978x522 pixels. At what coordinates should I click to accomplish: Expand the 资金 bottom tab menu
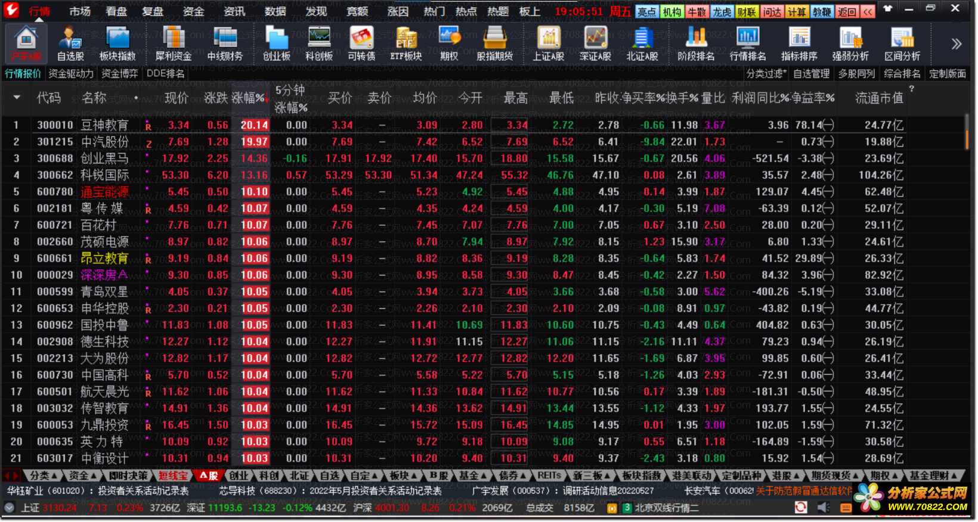click(83, 476)
